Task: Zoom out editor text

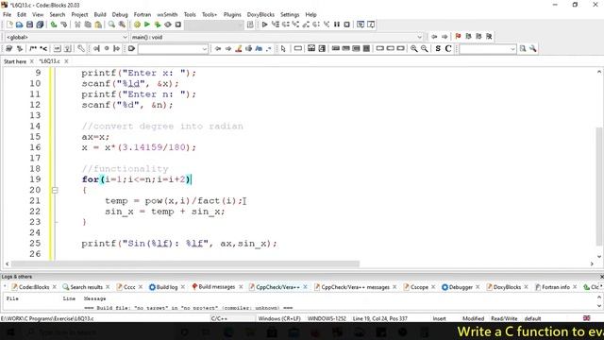Action: [x=424, y=48]
